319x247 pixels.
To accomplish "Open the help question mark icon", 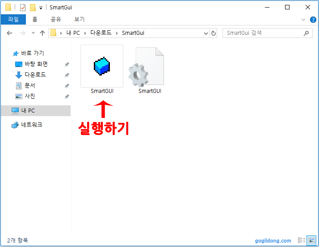I will pyautogui.click(x=313, y=20).
